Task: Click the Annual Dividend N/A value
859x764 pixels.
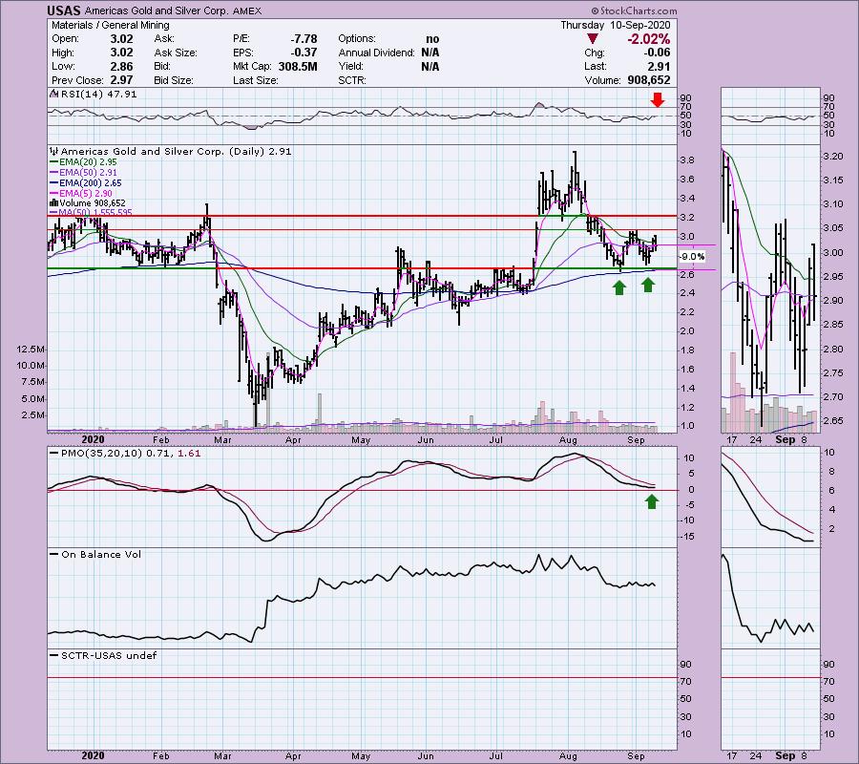Action: [x=430, y=53]
